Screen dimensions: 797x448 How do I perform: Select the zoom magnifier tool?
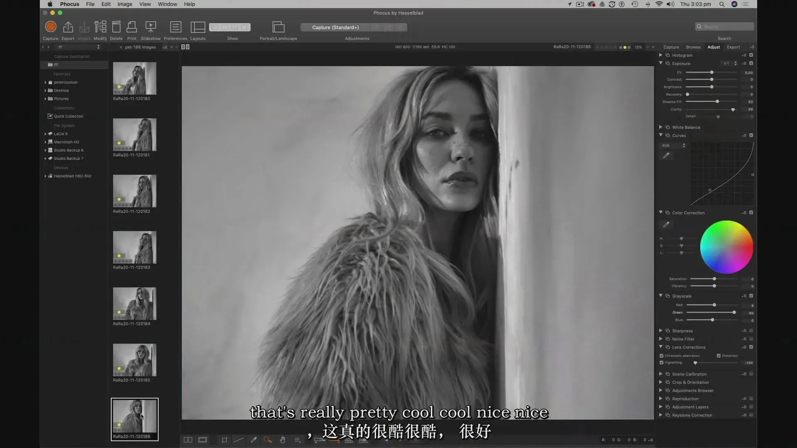point(268,440)
